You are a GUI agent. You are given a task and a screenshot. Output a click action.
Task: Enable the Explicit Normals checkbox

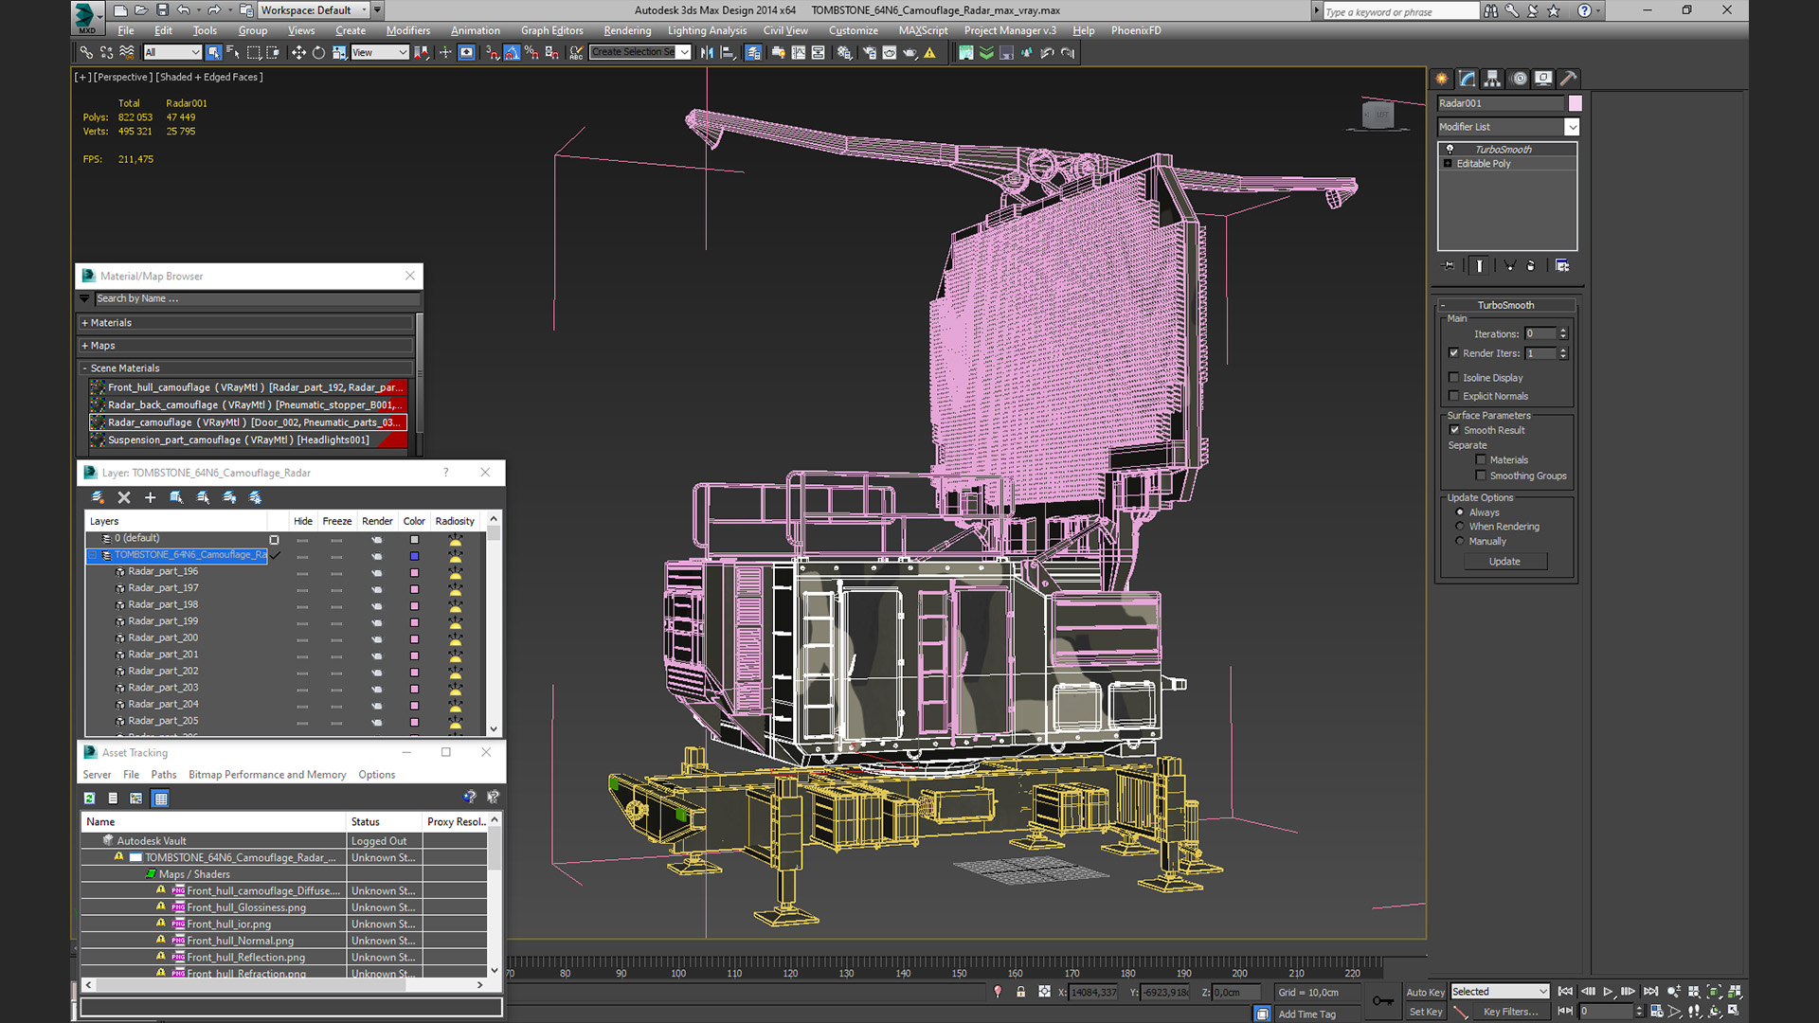click(1454, 396)
